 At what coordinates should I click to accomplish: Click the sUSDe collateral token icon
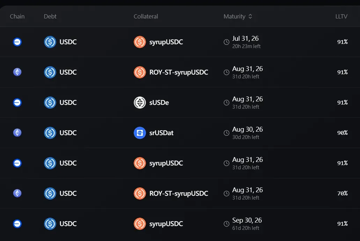pos(140,102)
